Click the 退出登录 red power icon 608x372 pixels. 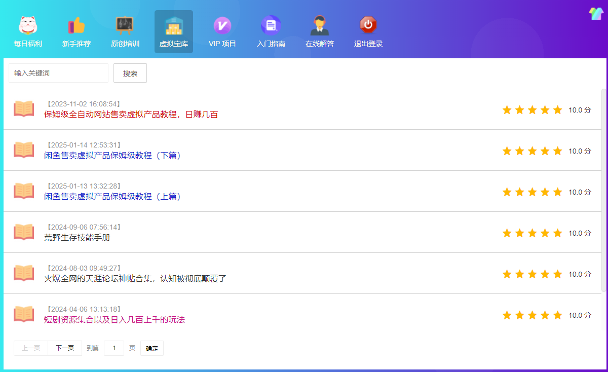click(368, 25)
